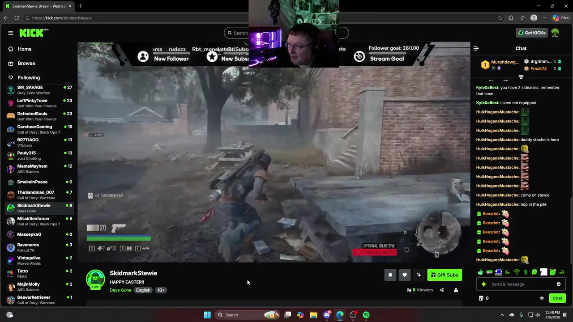Viewport: 573px width, 322px height.
Task: Open BR7TIAGO channel in sidebar
Action: point(39,143)
